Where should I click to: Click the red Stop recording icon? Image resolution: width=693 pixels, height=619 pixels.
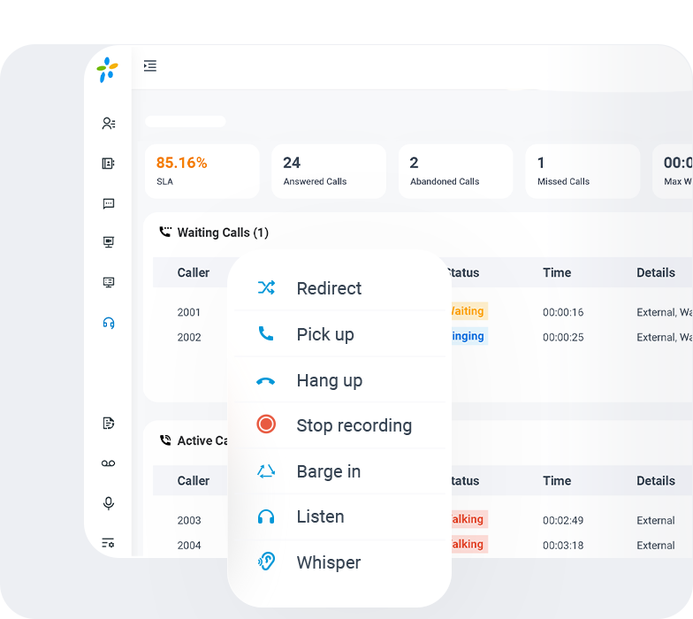click(x=266, y=424)
